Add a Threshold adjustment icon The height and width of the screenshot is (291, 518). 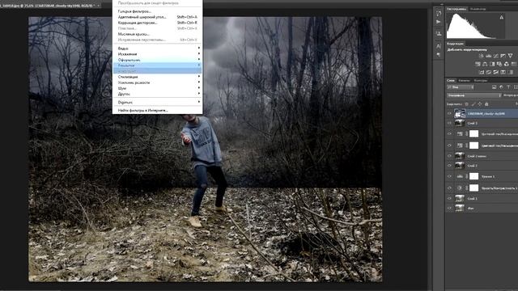pos(496,72)
